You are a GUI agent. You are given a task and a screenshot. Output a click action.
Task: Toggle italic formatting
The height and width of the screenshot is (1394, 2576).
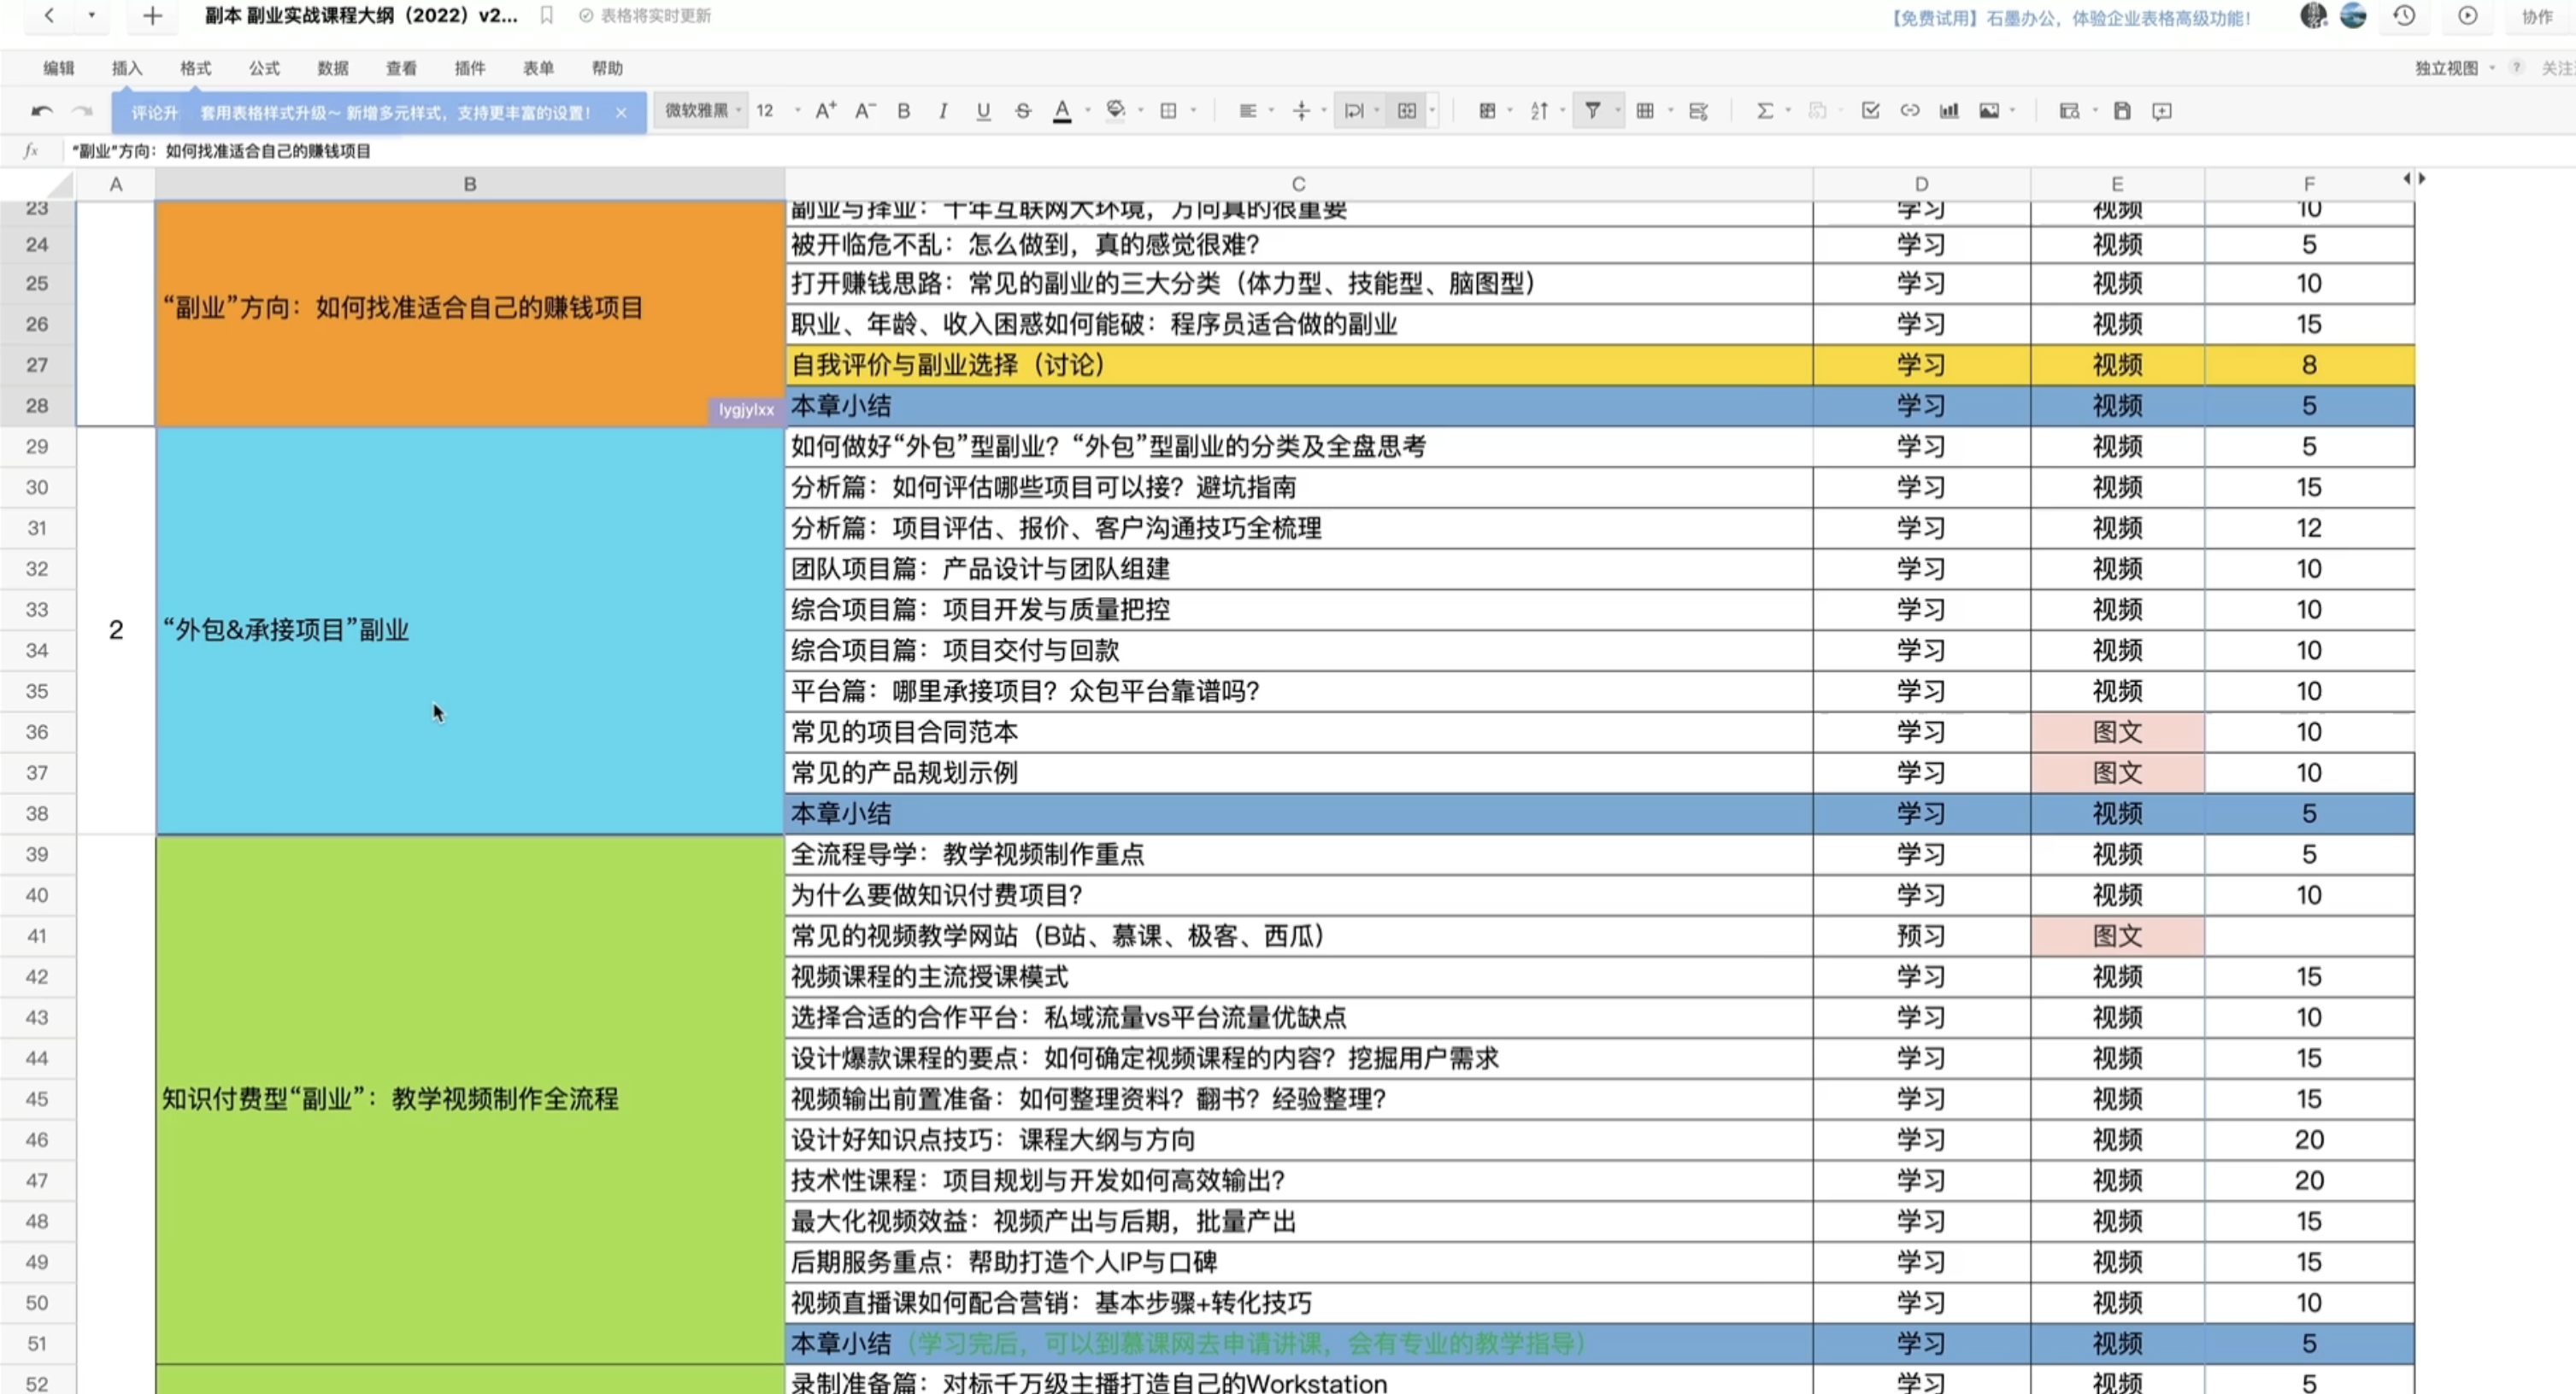click(x=943, y=111)
